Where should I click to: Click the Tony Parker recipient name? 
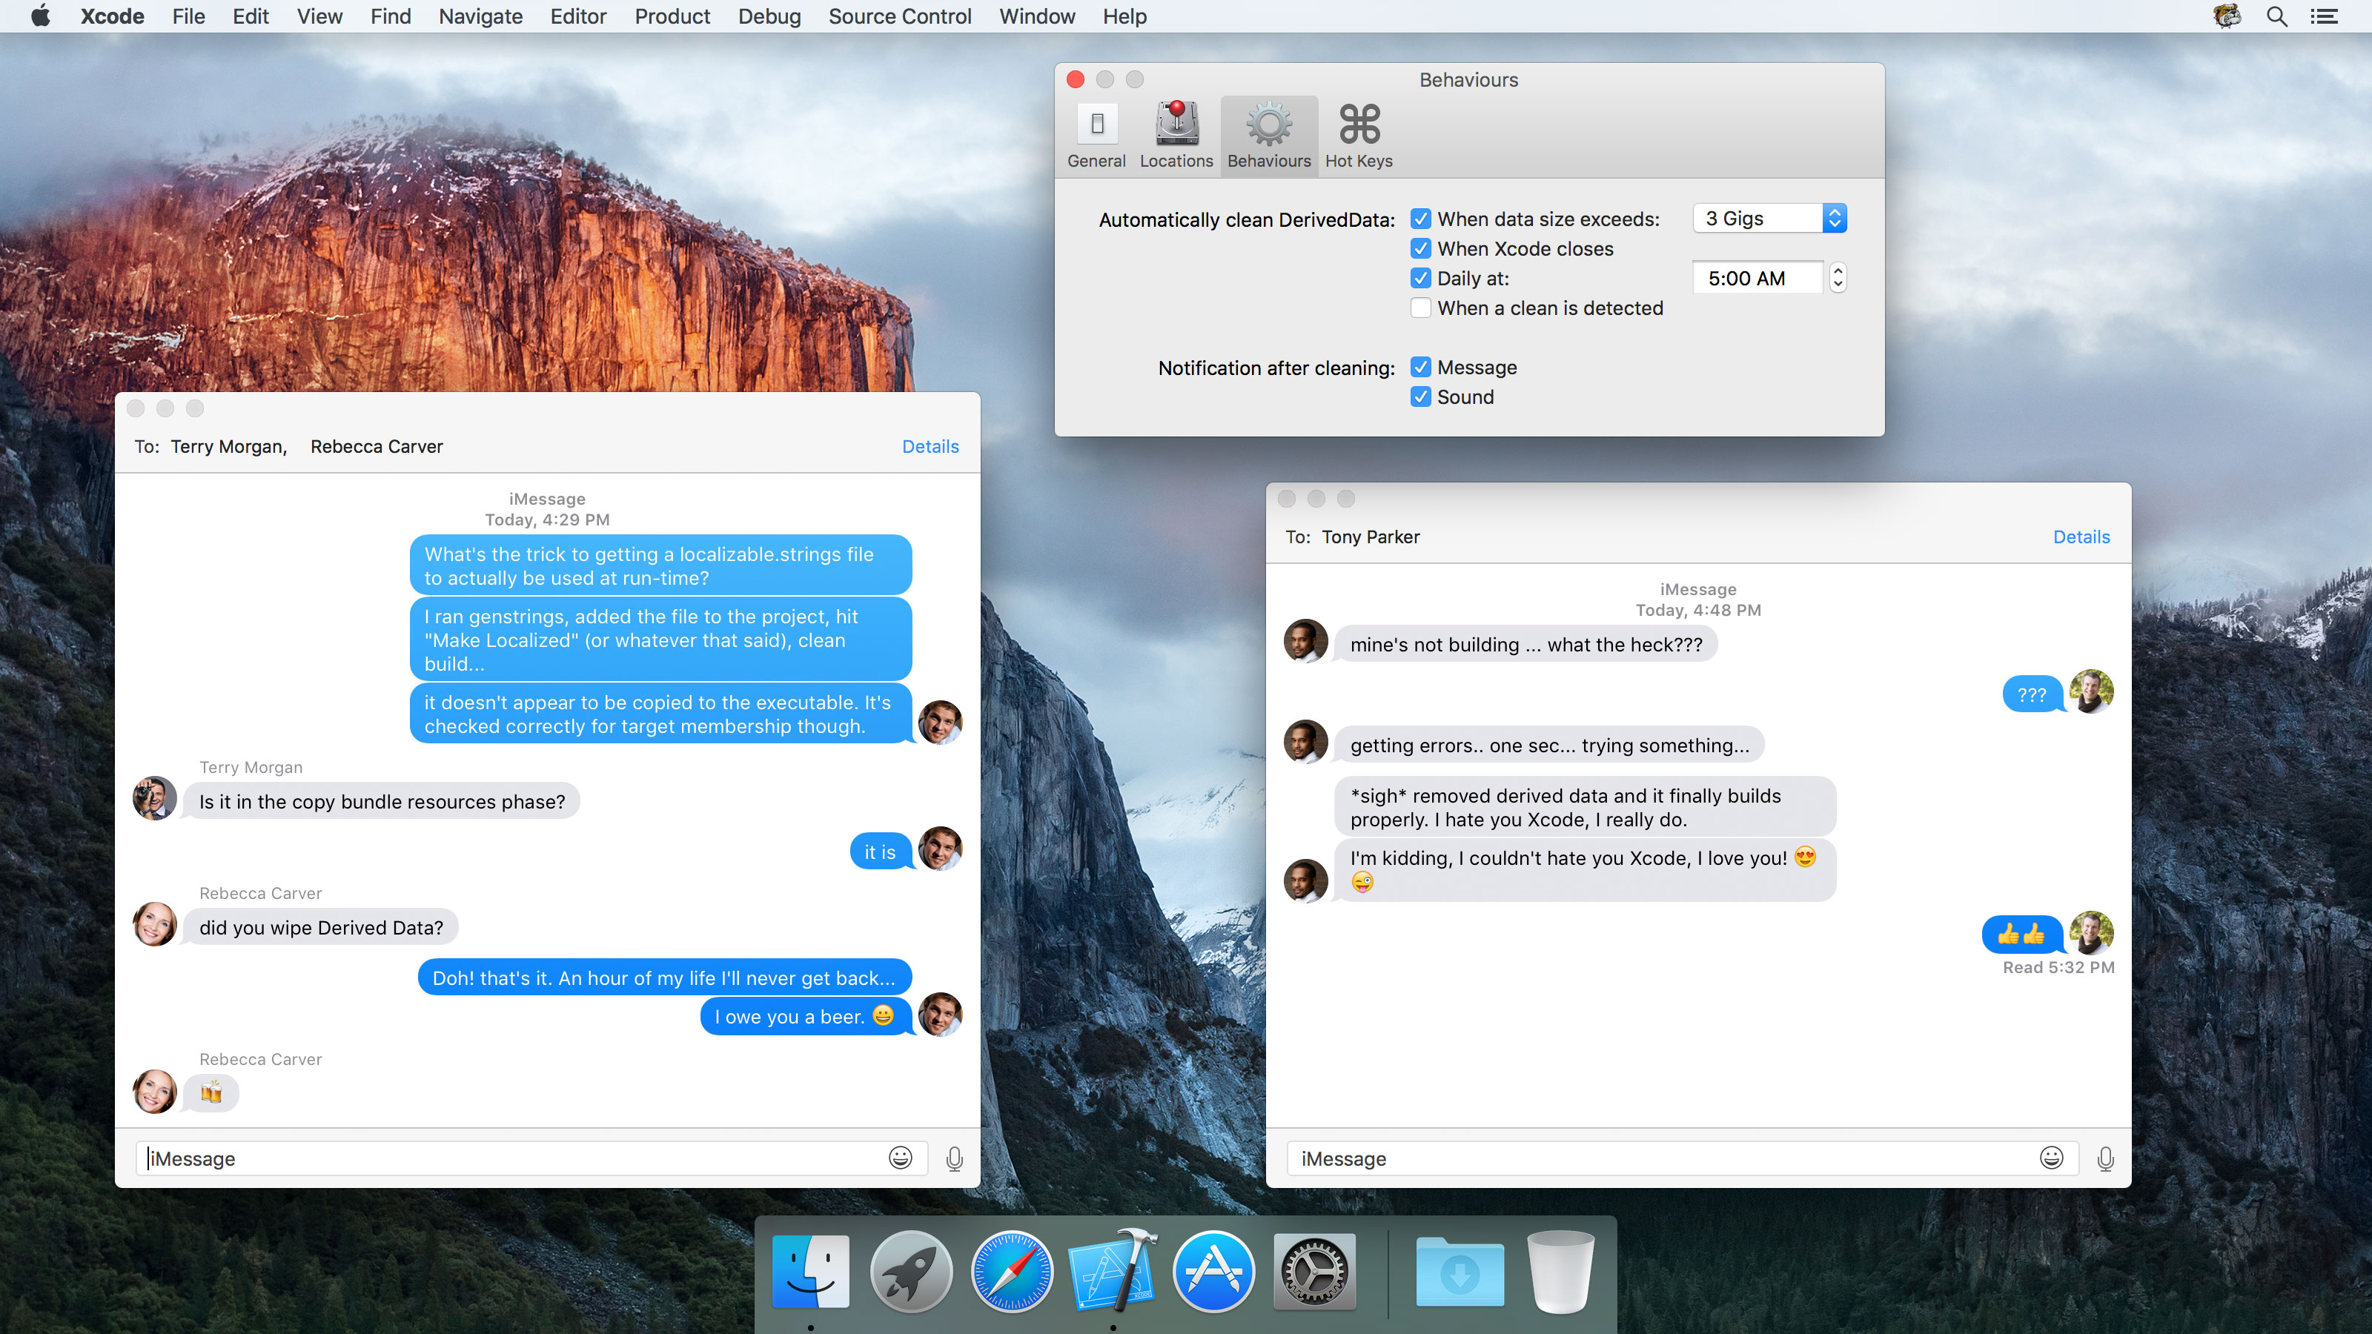(1370, 537)
